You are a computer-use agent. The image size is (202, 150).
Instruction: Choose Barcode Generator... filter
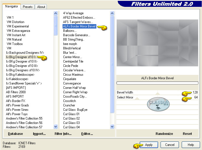coord(77,35)
